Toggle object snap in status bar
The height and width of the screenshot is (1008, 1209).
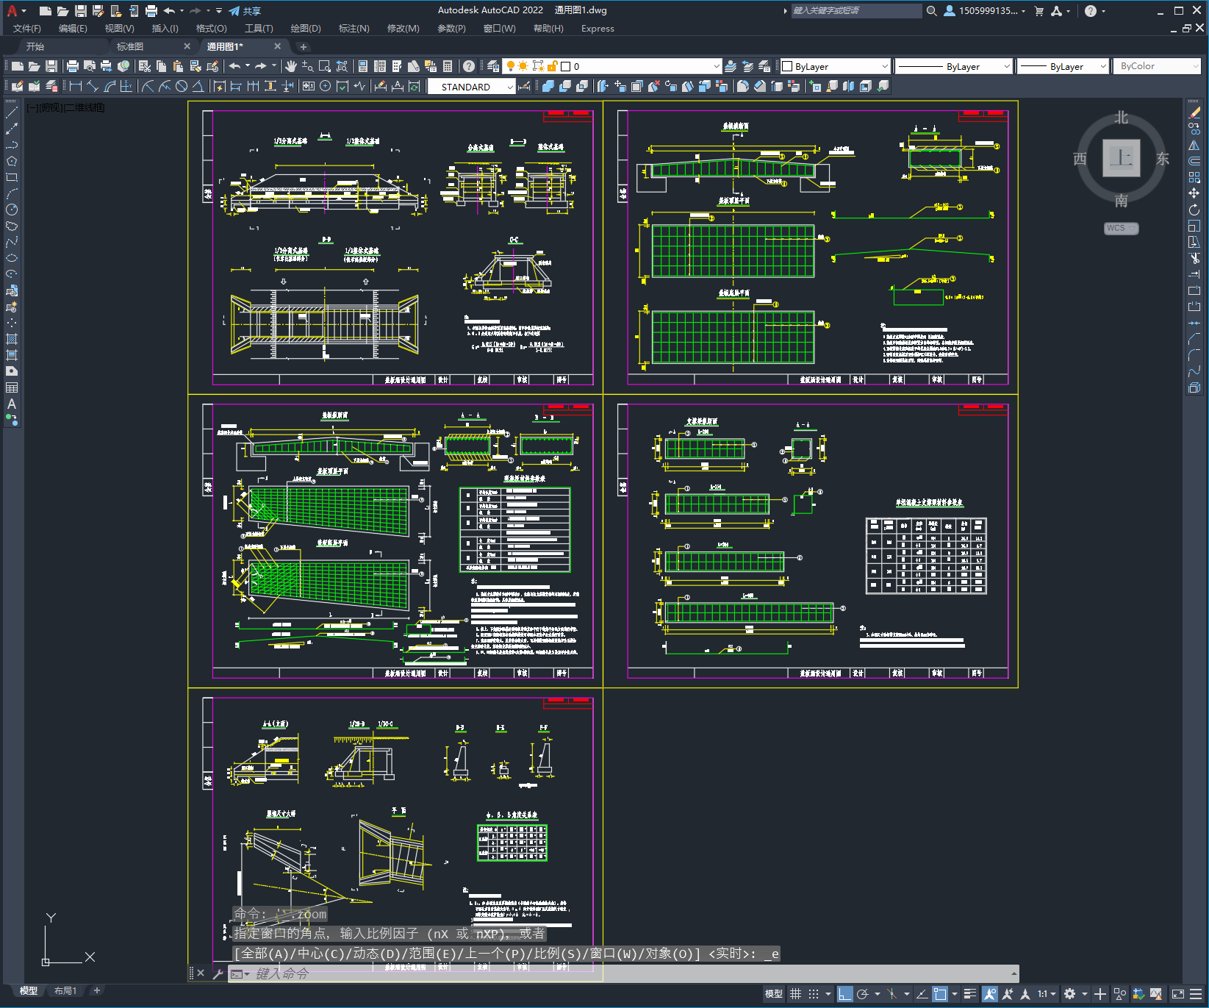click(x=940, y=994)
